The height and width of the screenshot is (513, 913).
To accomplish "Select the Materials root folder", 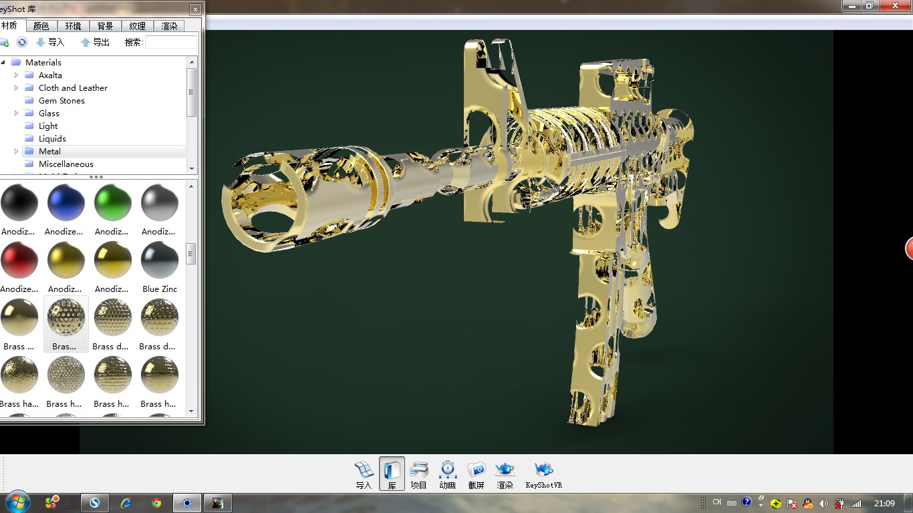I will point(43,62).
